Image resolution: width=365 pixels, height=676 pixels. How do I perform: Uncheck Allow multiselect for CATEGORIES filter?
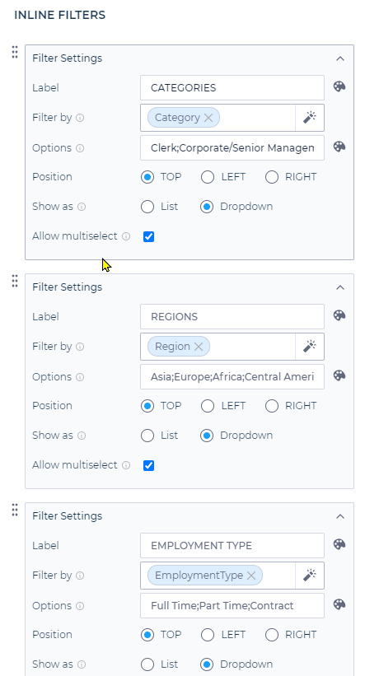click(x=148, y=236)
